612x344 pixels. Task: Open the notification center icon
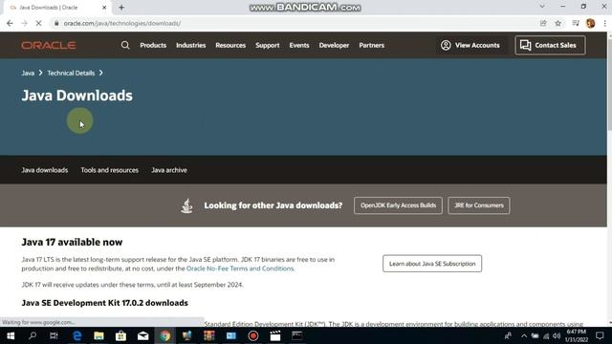pos(600,335)
